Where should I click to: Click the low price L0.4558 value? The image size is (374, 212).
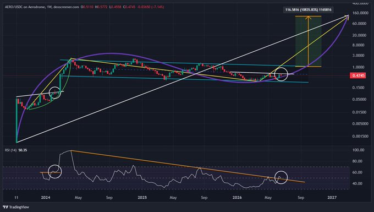(x=115, y=7)
